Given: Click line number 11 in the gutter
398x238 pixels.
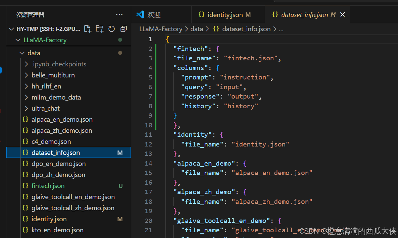Looking at the screenshot, I should 148,135.
